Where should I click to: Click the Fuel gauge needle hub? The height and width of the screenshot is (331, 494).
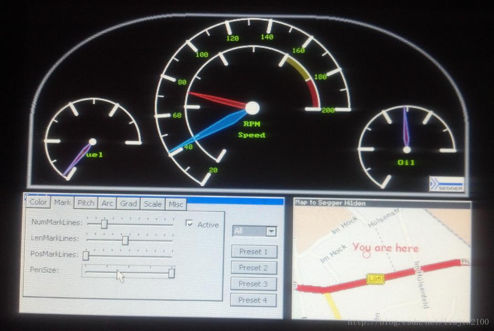[x=93, y=142]
